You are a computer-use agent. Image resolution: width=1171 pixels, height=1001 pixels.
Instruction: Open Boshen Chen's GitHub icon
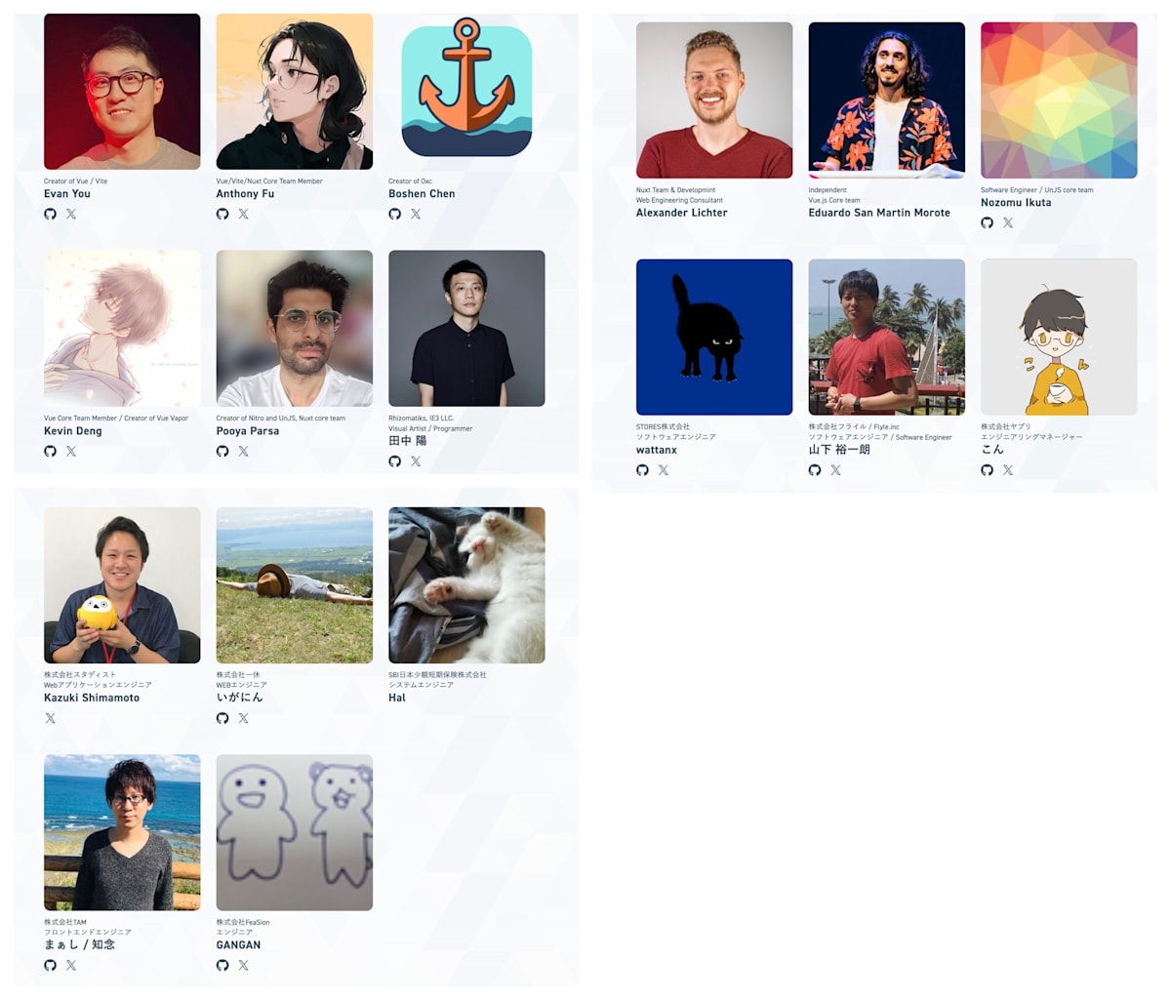[394, 214]
